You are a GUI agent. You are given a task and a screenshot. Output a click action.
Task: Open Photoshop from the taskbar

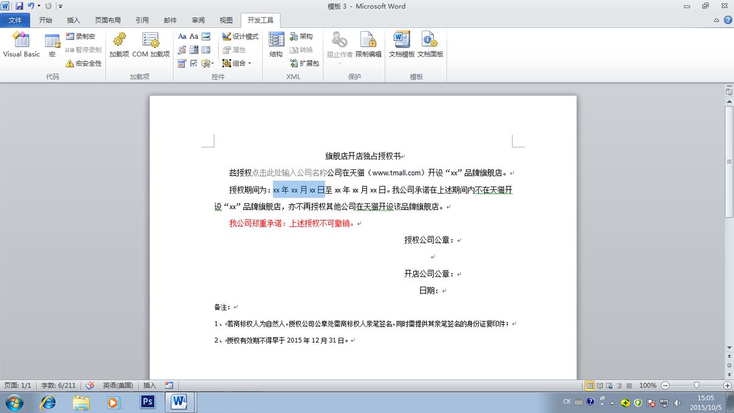pos(147,402)
